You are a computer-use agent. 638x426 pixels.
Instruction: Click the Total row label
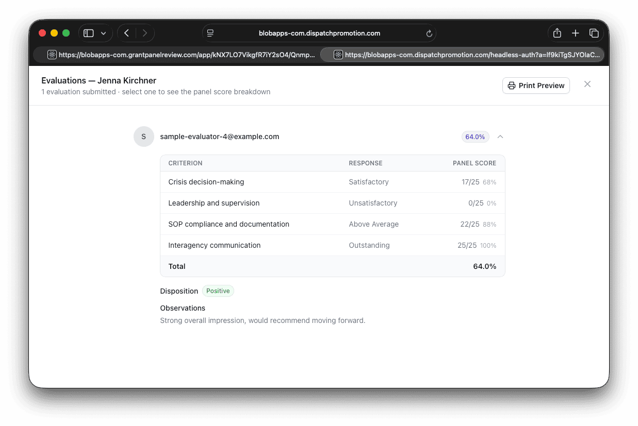tap(177, 266)
